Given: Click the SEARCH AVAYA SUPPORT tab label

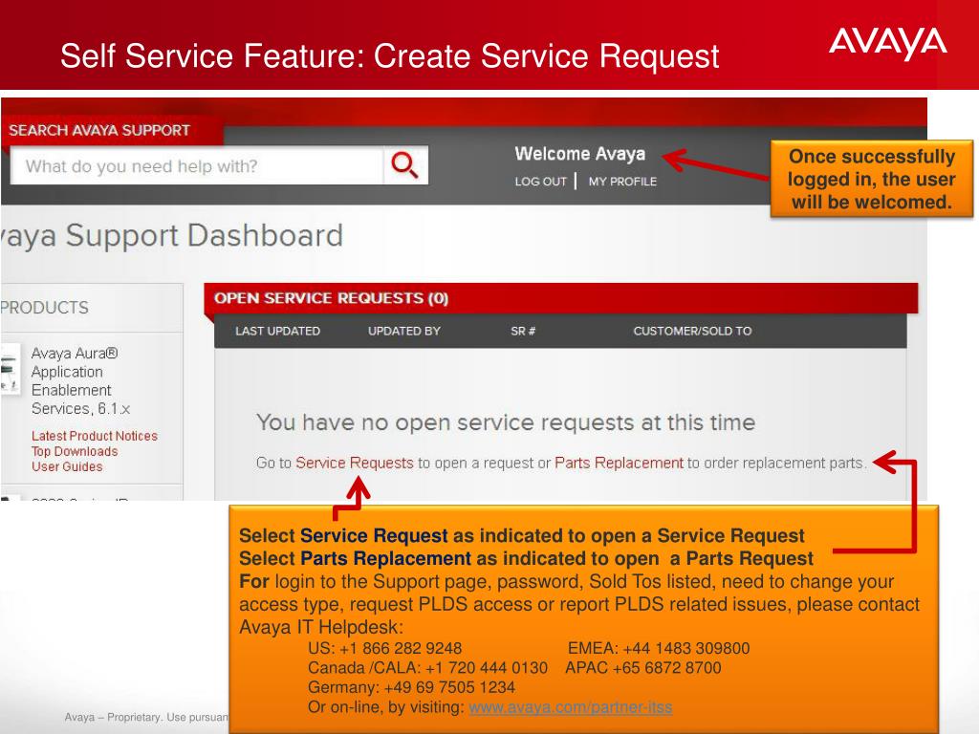Looking at the screenshot, I should pos(98,130).
